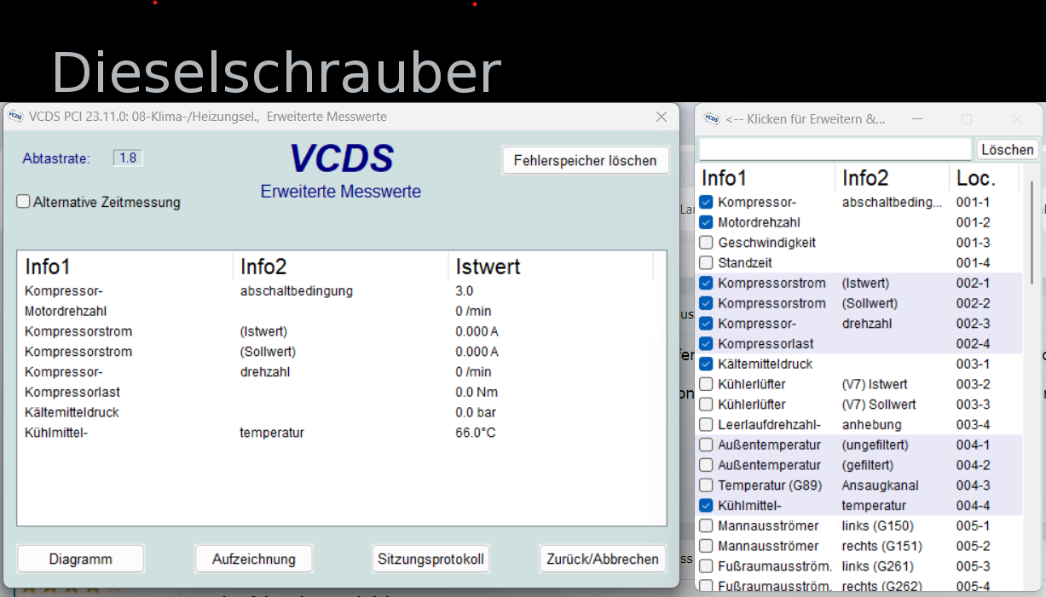
Task: Sort by Info1 column in measured values table
Action: pyautogui.click(x=125, y=267)
